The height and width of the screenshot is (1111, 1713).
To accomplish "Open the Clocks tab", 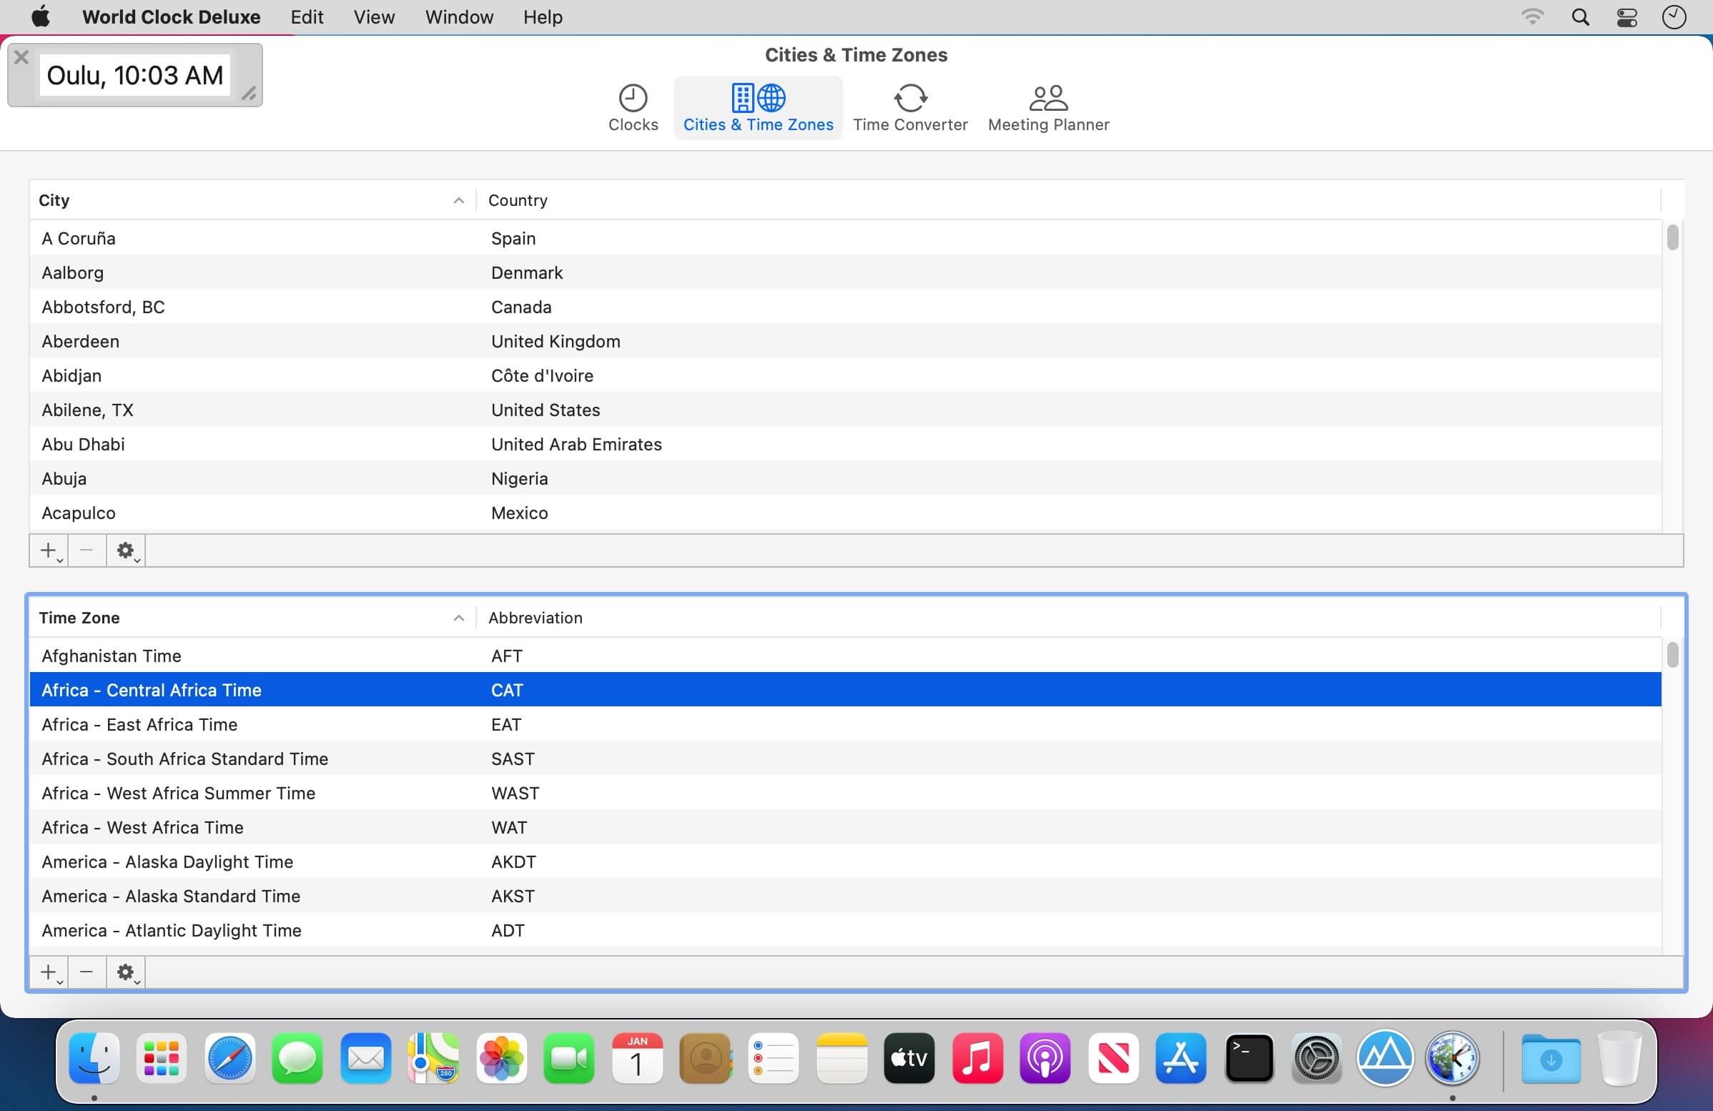I will coord(633,108).
